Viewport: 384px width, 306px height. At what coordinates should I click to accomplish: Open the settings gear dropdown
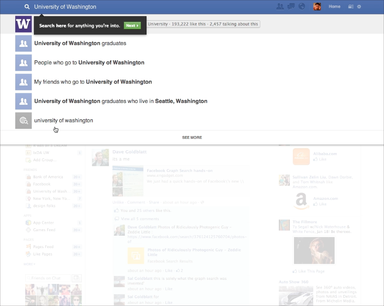pyautogui.click(x=359, y=6)
